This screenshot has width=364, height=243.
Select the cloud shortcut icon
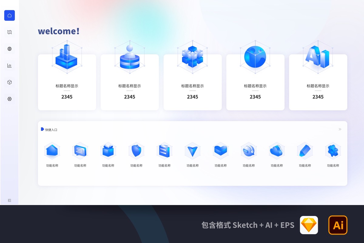[x=277, y=151]
